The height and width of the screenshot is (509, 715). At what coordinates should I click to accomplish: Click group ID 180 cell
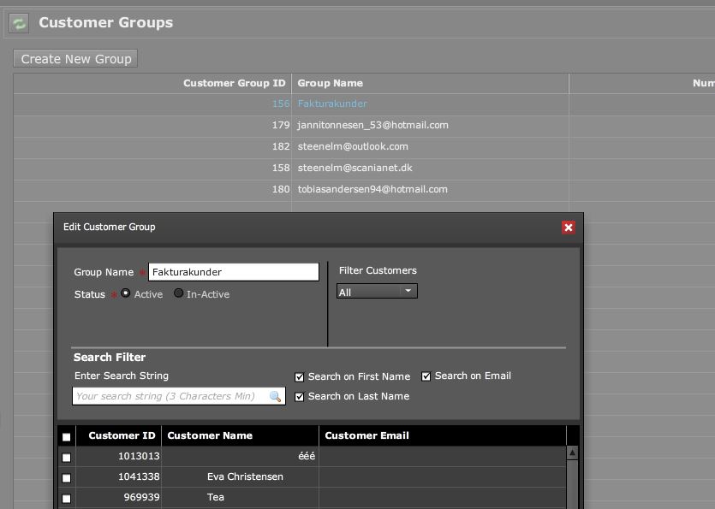pos(281,189)
